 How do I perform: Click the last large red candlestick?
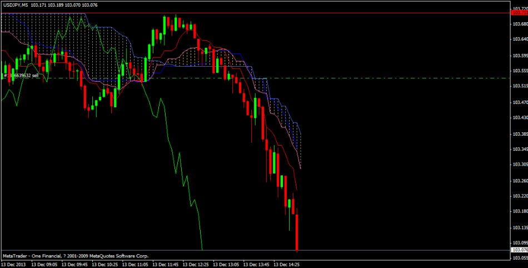297,232
